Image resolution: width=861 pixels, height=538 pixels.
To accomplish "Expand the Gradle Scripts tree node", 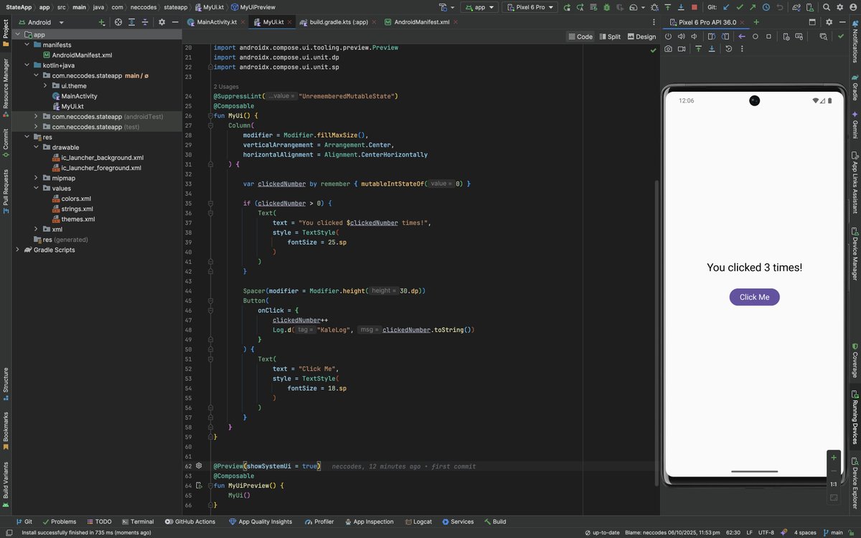I will 17,250.
